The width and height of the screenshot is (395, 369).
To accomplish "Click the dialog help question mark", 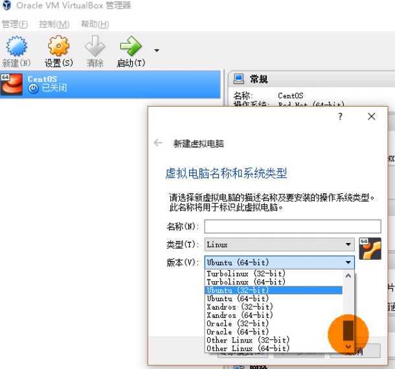I will [340, 116].
